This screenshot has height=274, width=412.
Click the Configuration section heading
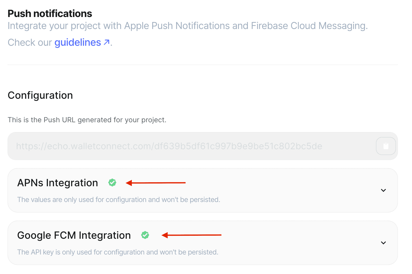pos(40,95)
